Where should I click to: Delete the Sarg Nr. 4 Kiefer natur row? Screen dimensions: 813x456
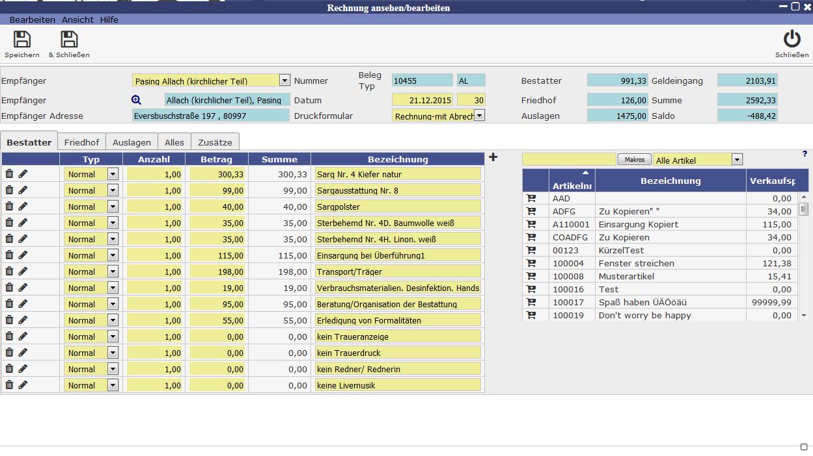click(9, 173)
